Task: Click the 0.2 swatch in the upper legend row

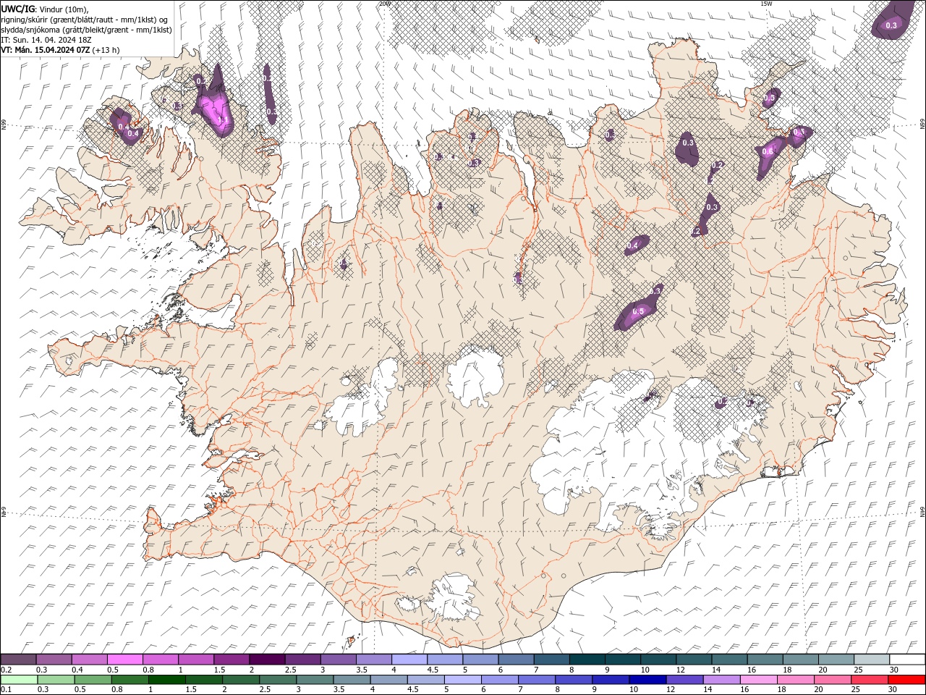Action: 19,660
